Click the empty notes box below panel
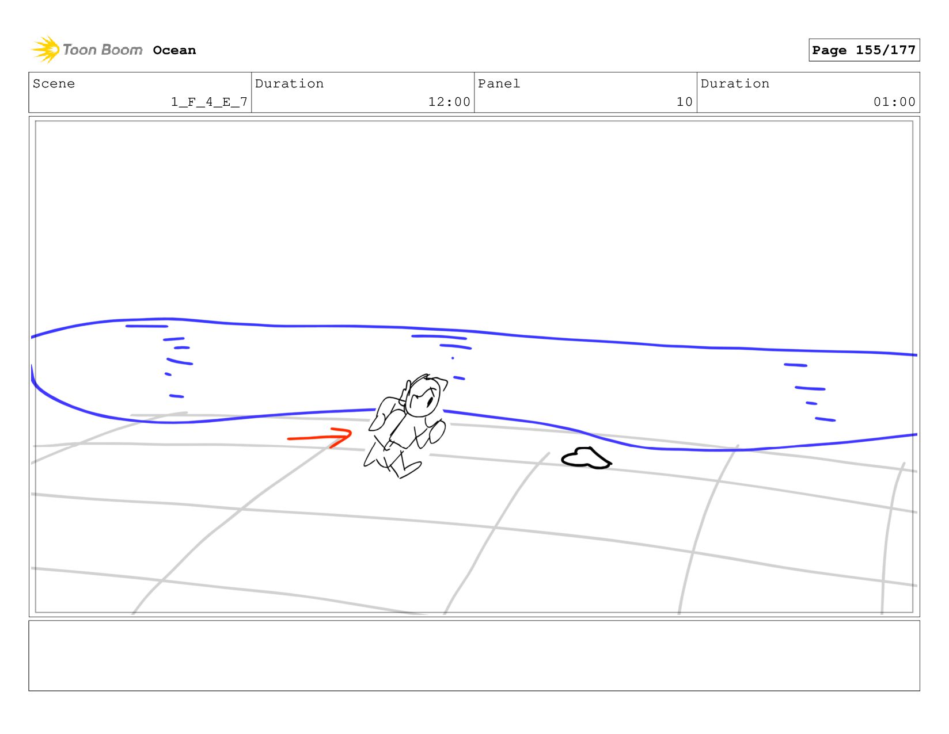Image resolution: width=949 pixels, height=734 pixels. (x=474, y=656)
